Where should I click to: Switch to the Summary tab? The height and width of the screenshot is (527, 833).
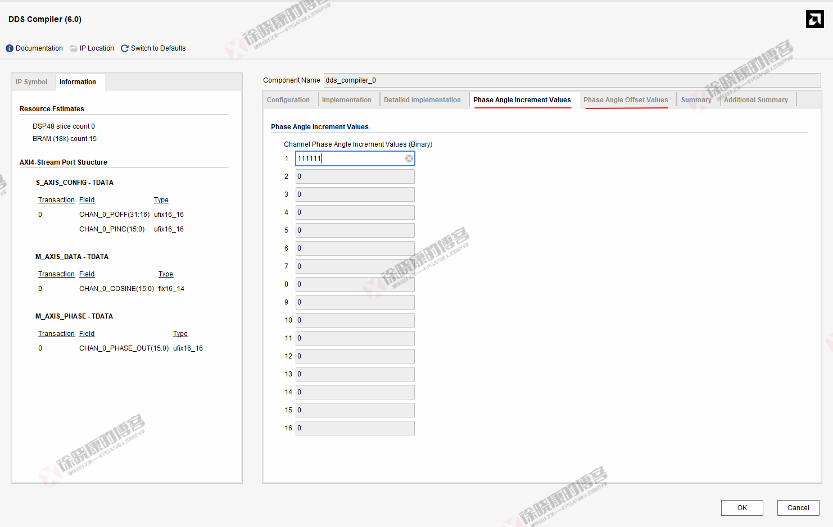click(696, 100)
